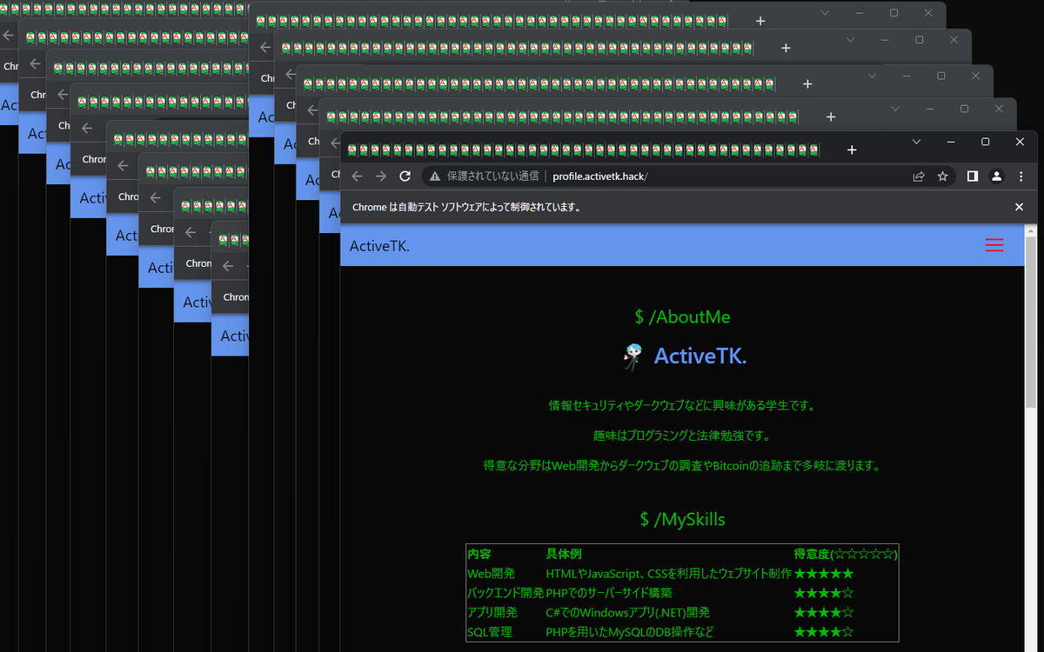Click the browser profile avatar icon

click(x=996, y=176)
